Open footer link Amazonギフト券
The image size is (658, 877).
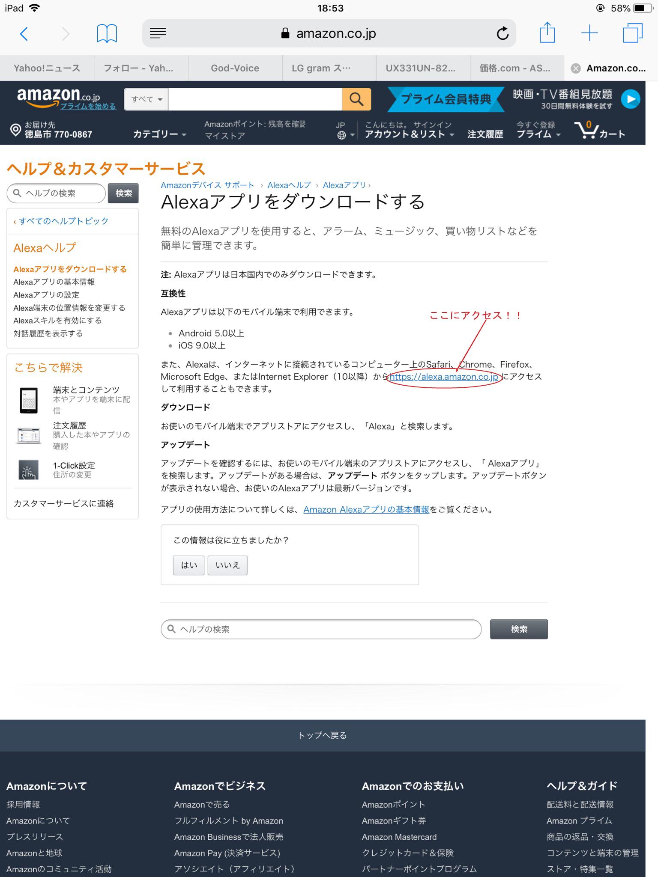click(x=394, y=821)
